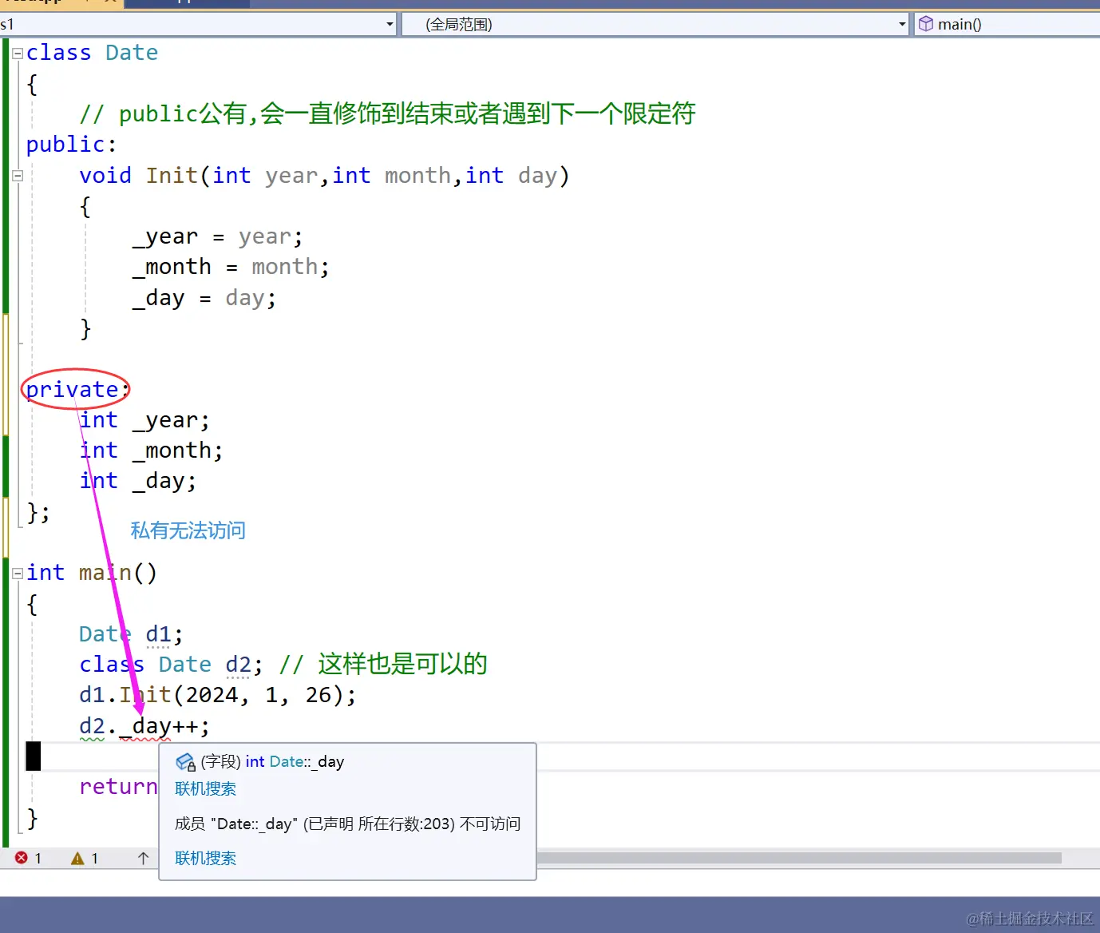Click 联机搜索 link below the error message
The image size is (1100, 933).
(205, 858)
